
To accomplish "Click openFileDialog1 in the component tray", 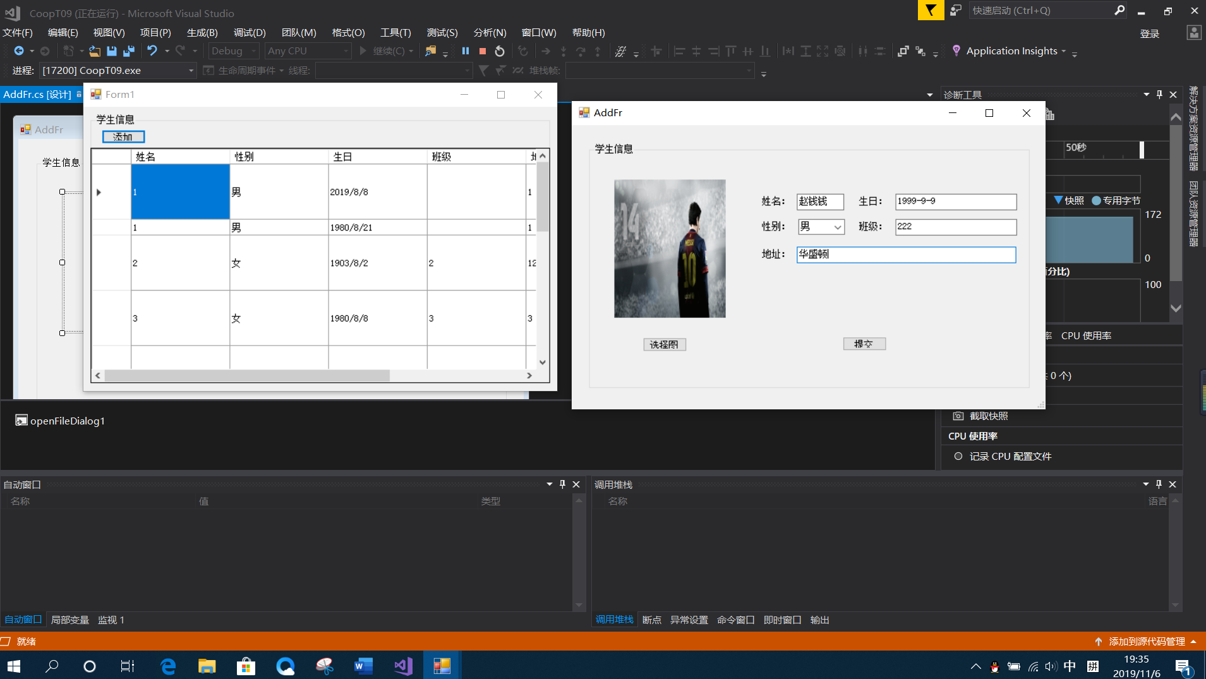I will tap(60, 421).
